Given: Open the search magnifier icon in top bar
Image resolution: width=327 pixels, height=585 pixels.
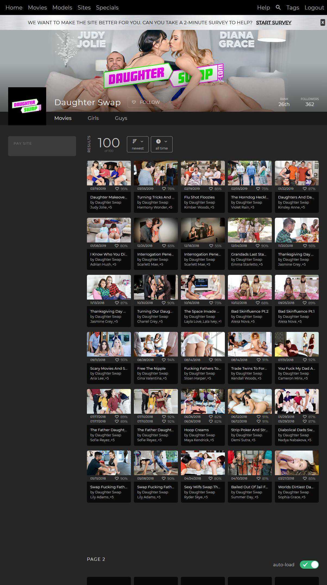Looking at the screenshot, I should click(278, 7).
